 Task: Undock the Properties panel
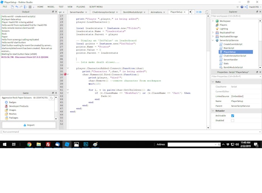click(x=257, y=72)
